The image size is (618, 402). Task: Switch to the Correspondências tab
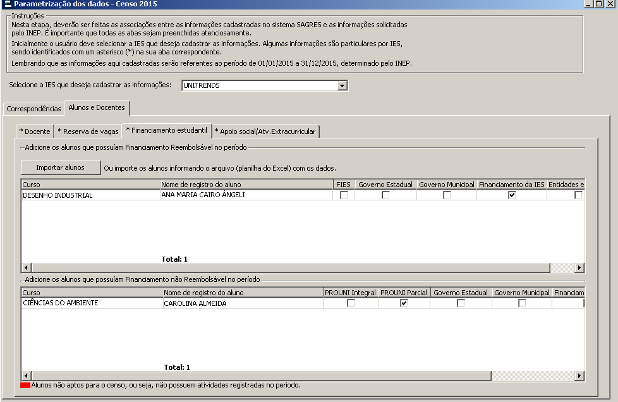pos(33,109)
